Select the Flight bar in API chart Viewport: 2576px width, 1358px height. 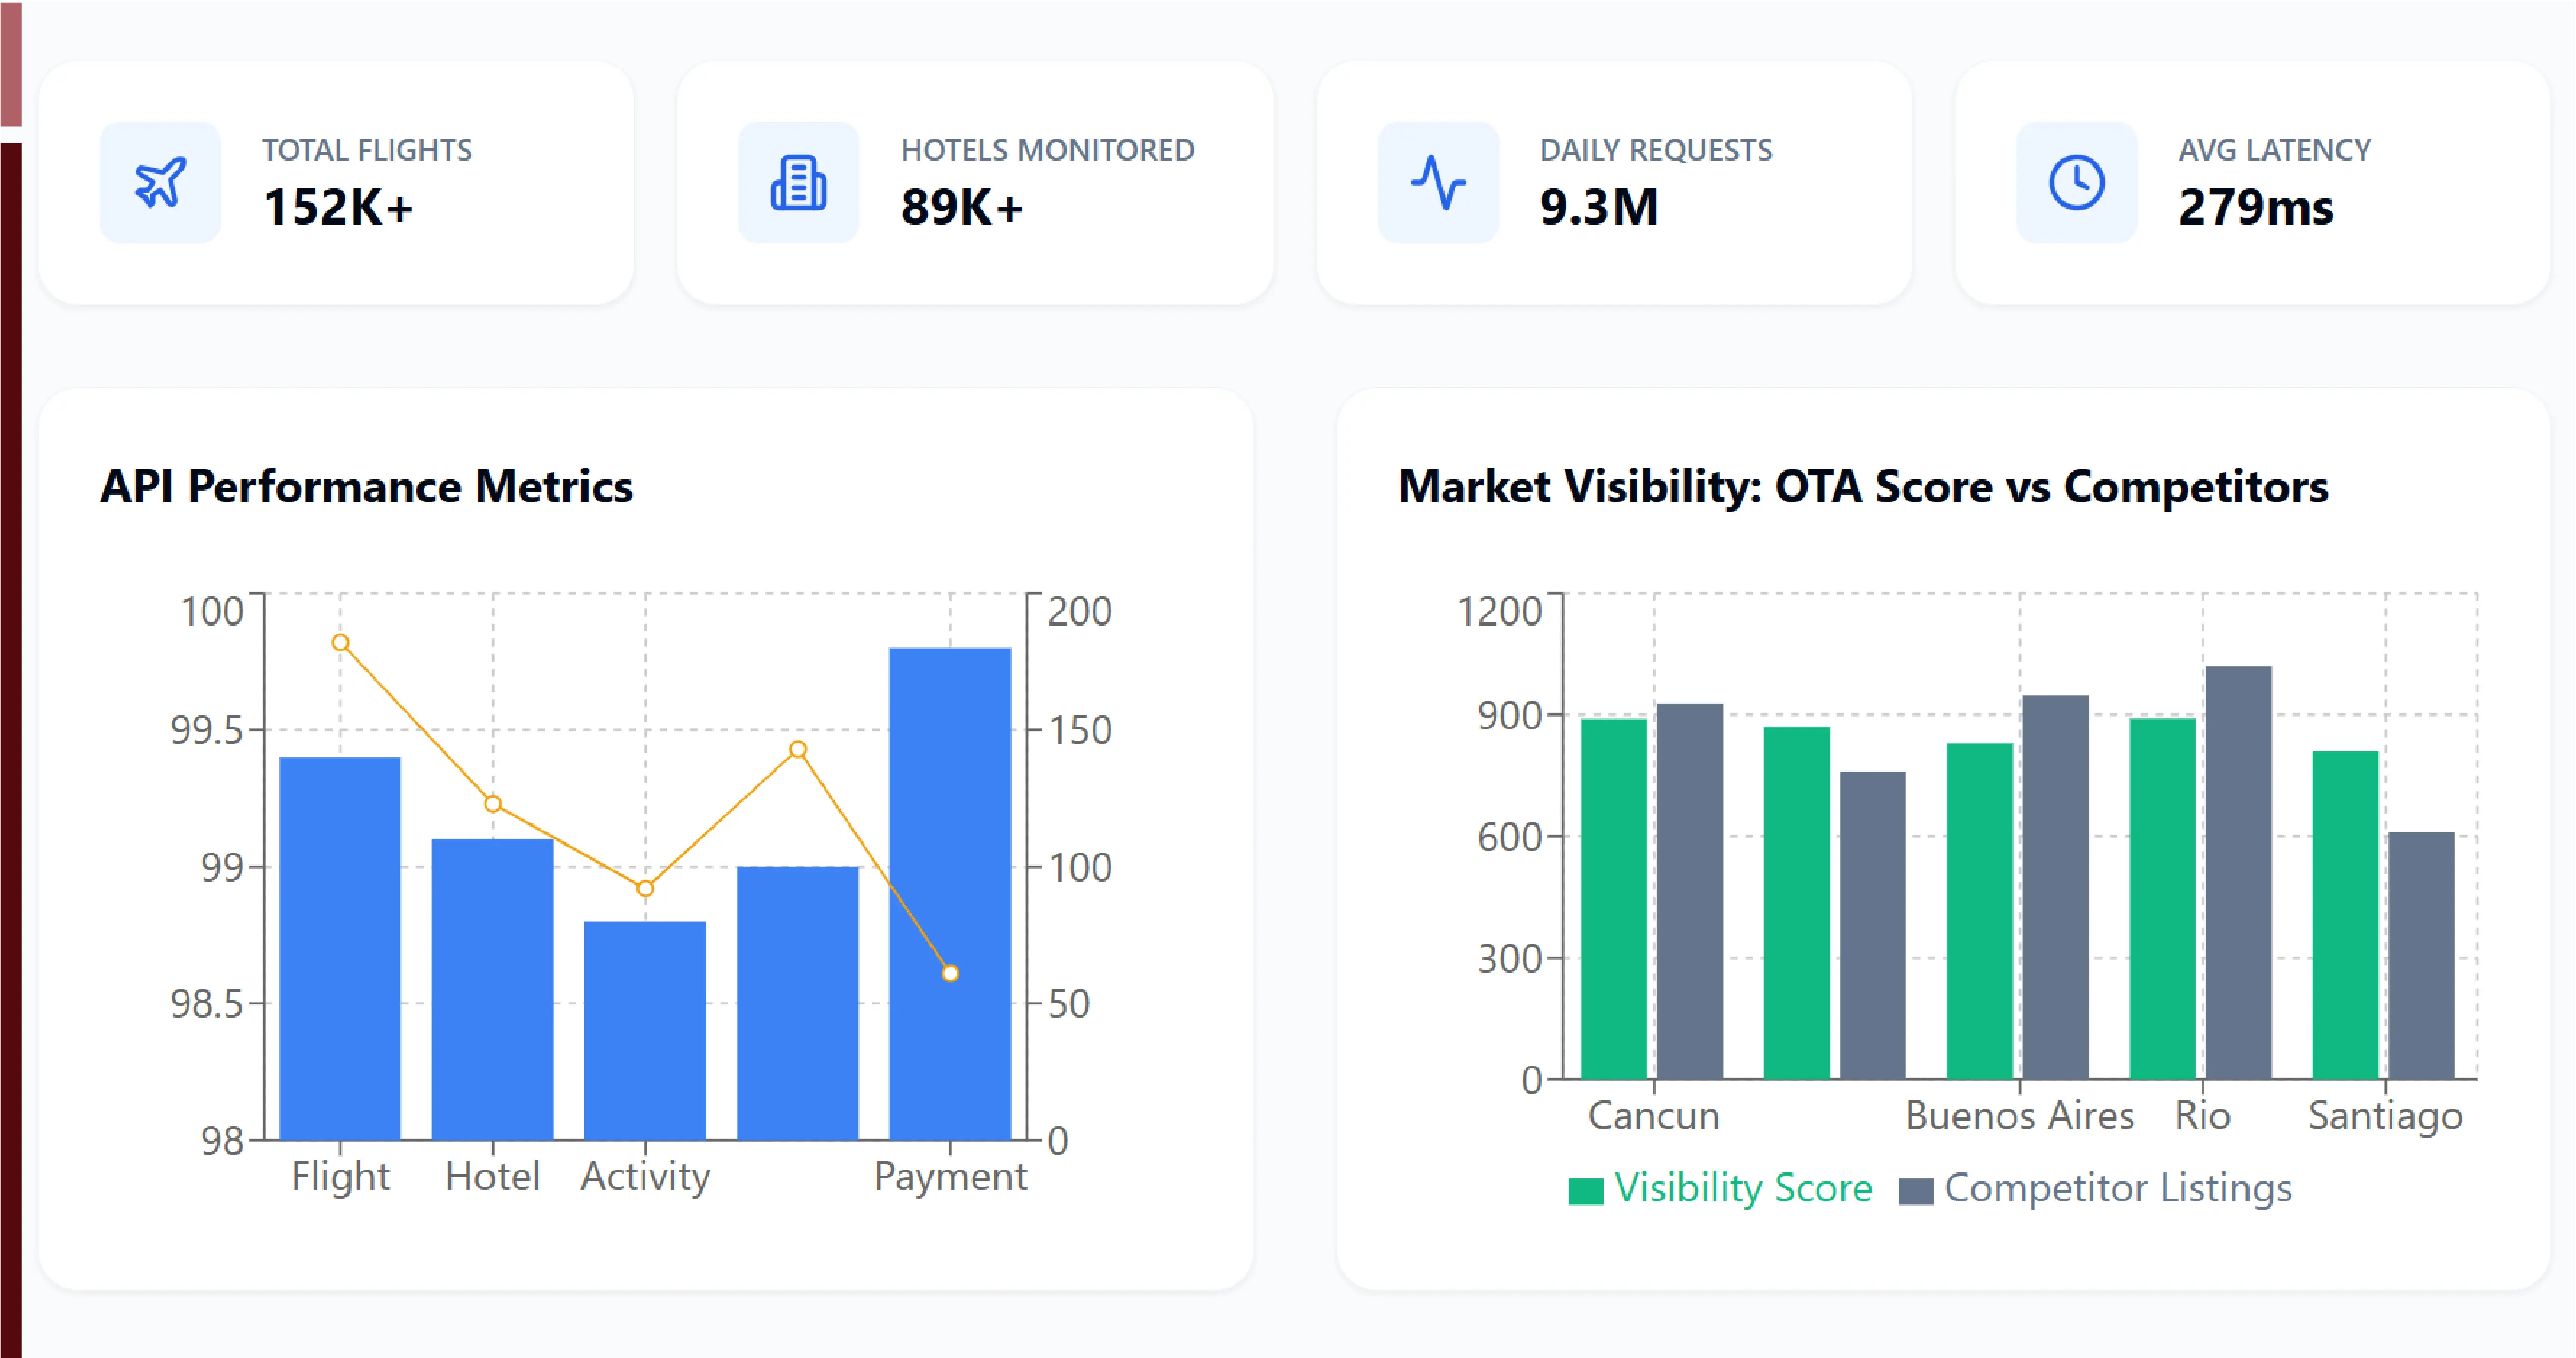pyautogui.click(x=340, y=948)
